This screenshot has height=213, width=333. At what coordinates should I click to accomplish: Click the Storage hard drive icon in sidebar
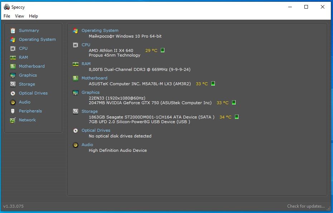tap(13, 84)
